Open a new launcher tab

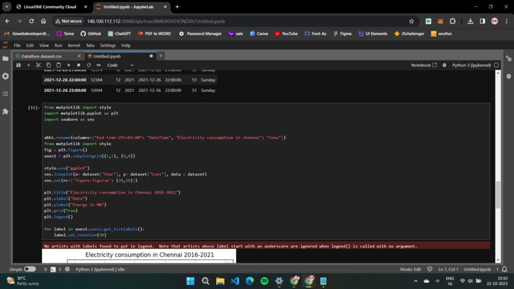161,56
